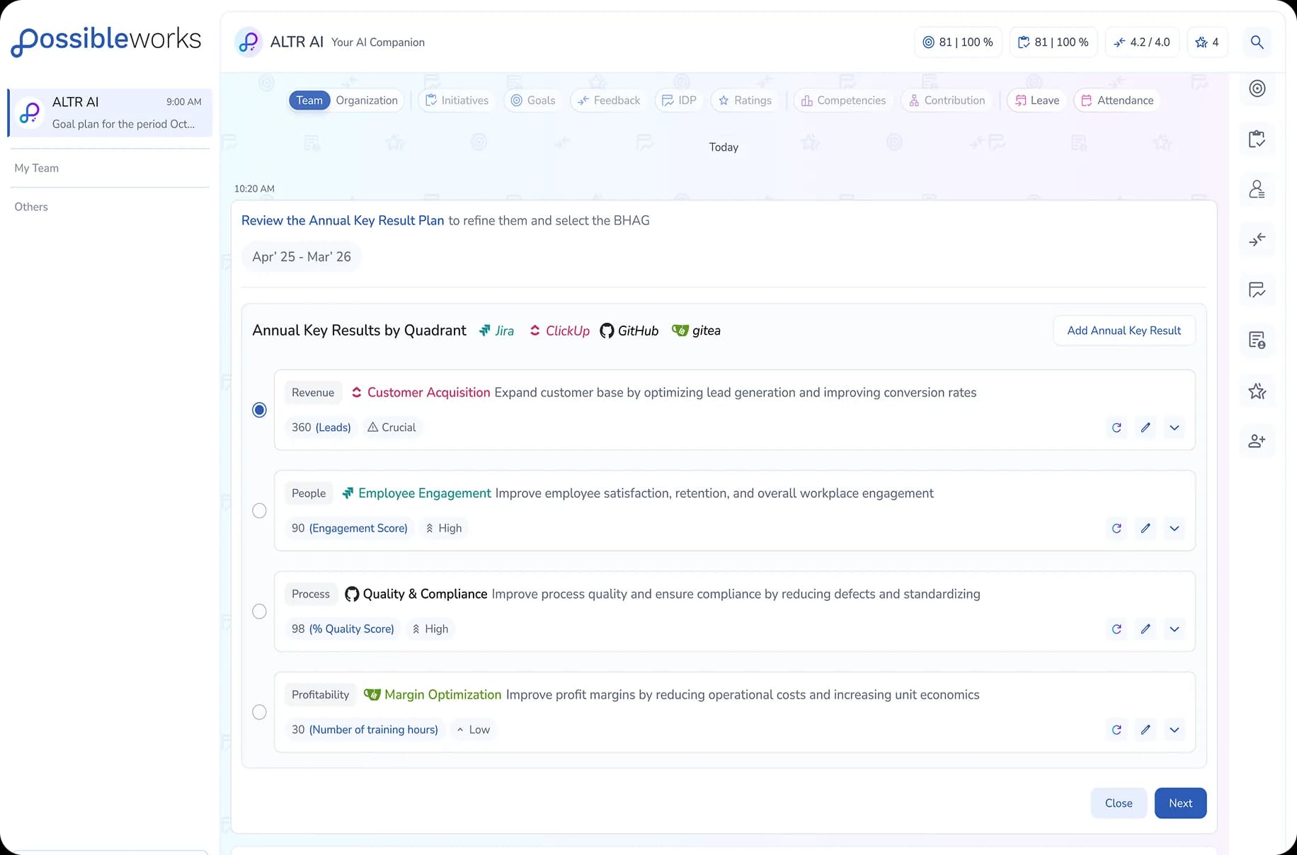Click the Apr' 25 - Mar' 26 period chip

tap(302, 257)
